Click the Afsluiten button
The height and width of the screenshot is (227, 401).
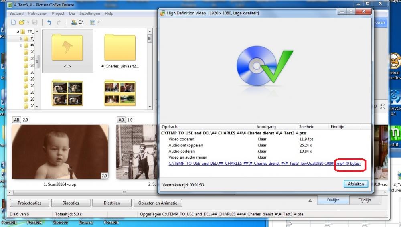click(x=355, y=184)
